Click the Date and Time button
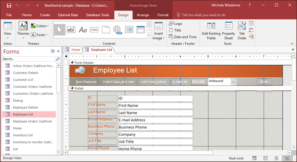Image resolution: width=297 pixels, height=162 pixels. (182, 37)
